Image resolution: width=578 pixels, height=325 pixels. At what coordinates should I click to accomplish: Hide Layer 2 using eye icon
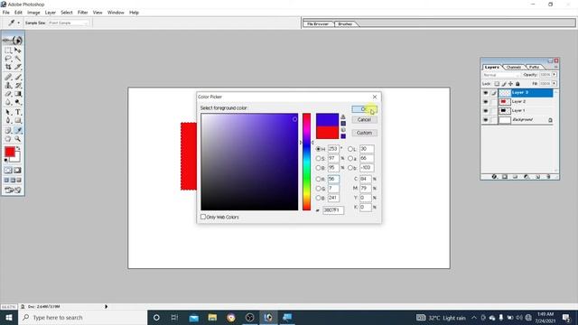coord(486,102)
